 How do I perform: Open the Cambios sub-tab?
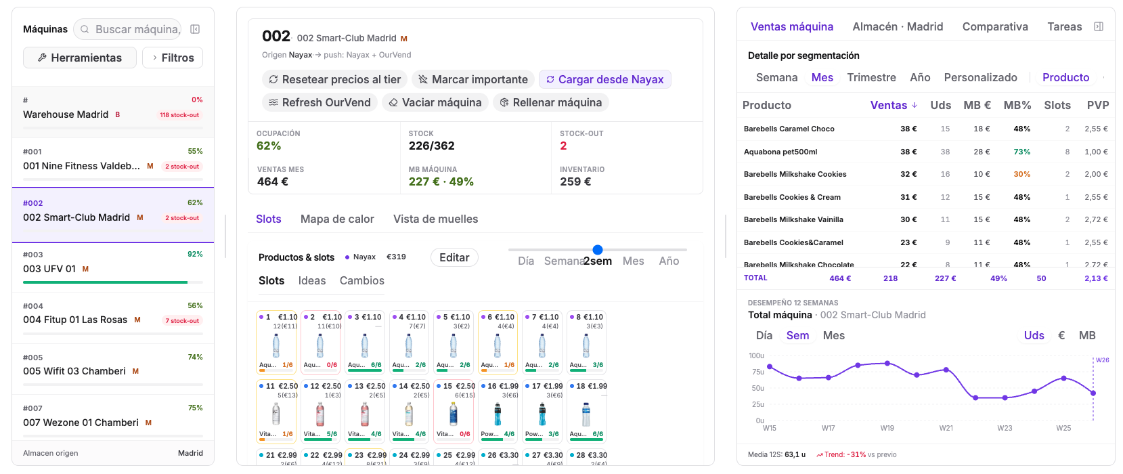click(x=362, y=280)
